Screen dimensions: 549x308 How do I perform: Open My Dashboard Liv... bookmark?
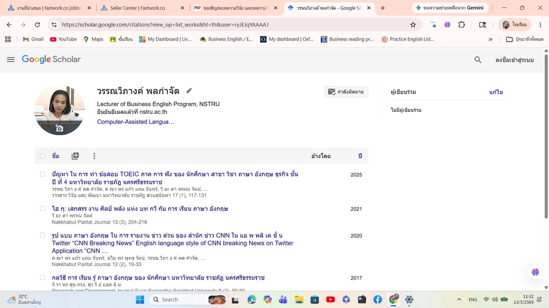coord(165,39)
